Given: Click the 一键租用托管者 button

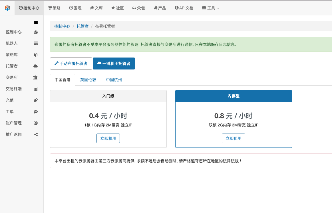Looking at the screenshot, I should (114, 64).
